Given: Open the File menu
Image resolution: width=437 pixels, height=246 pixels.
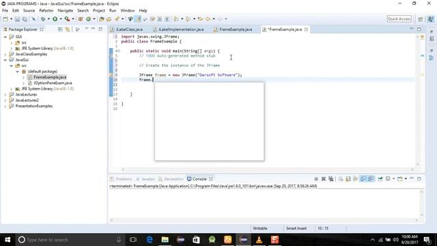Looking at the screenshot, I should pos(5,11).
